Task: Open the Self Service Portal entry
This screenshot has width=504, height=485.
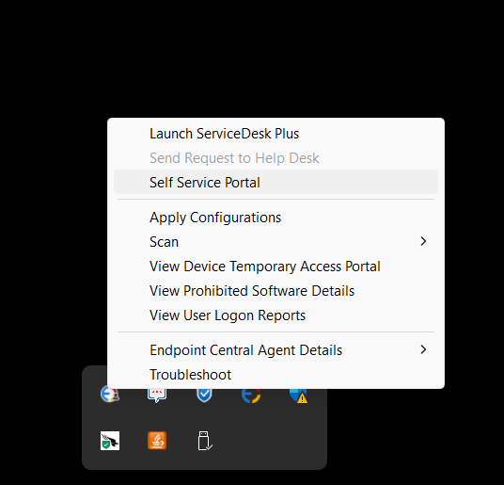Action: pos(276,182)
